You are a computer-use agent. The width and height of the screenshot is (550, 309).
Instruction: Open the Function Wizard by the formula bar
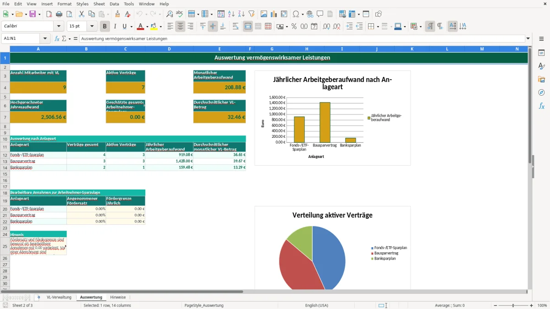tap(57, 38)
